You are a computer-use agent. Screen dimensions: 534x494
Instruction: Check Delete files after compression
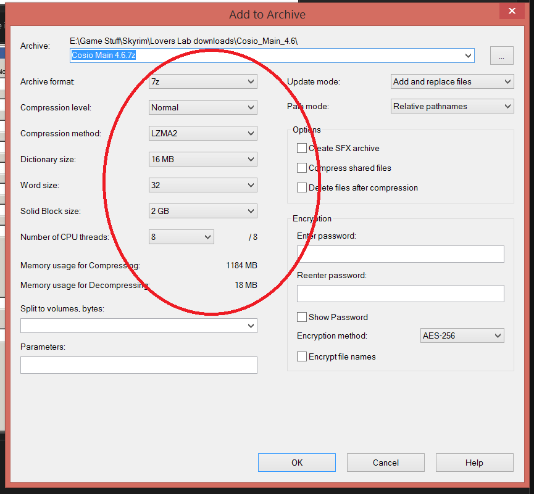click(x=302, y=187)
